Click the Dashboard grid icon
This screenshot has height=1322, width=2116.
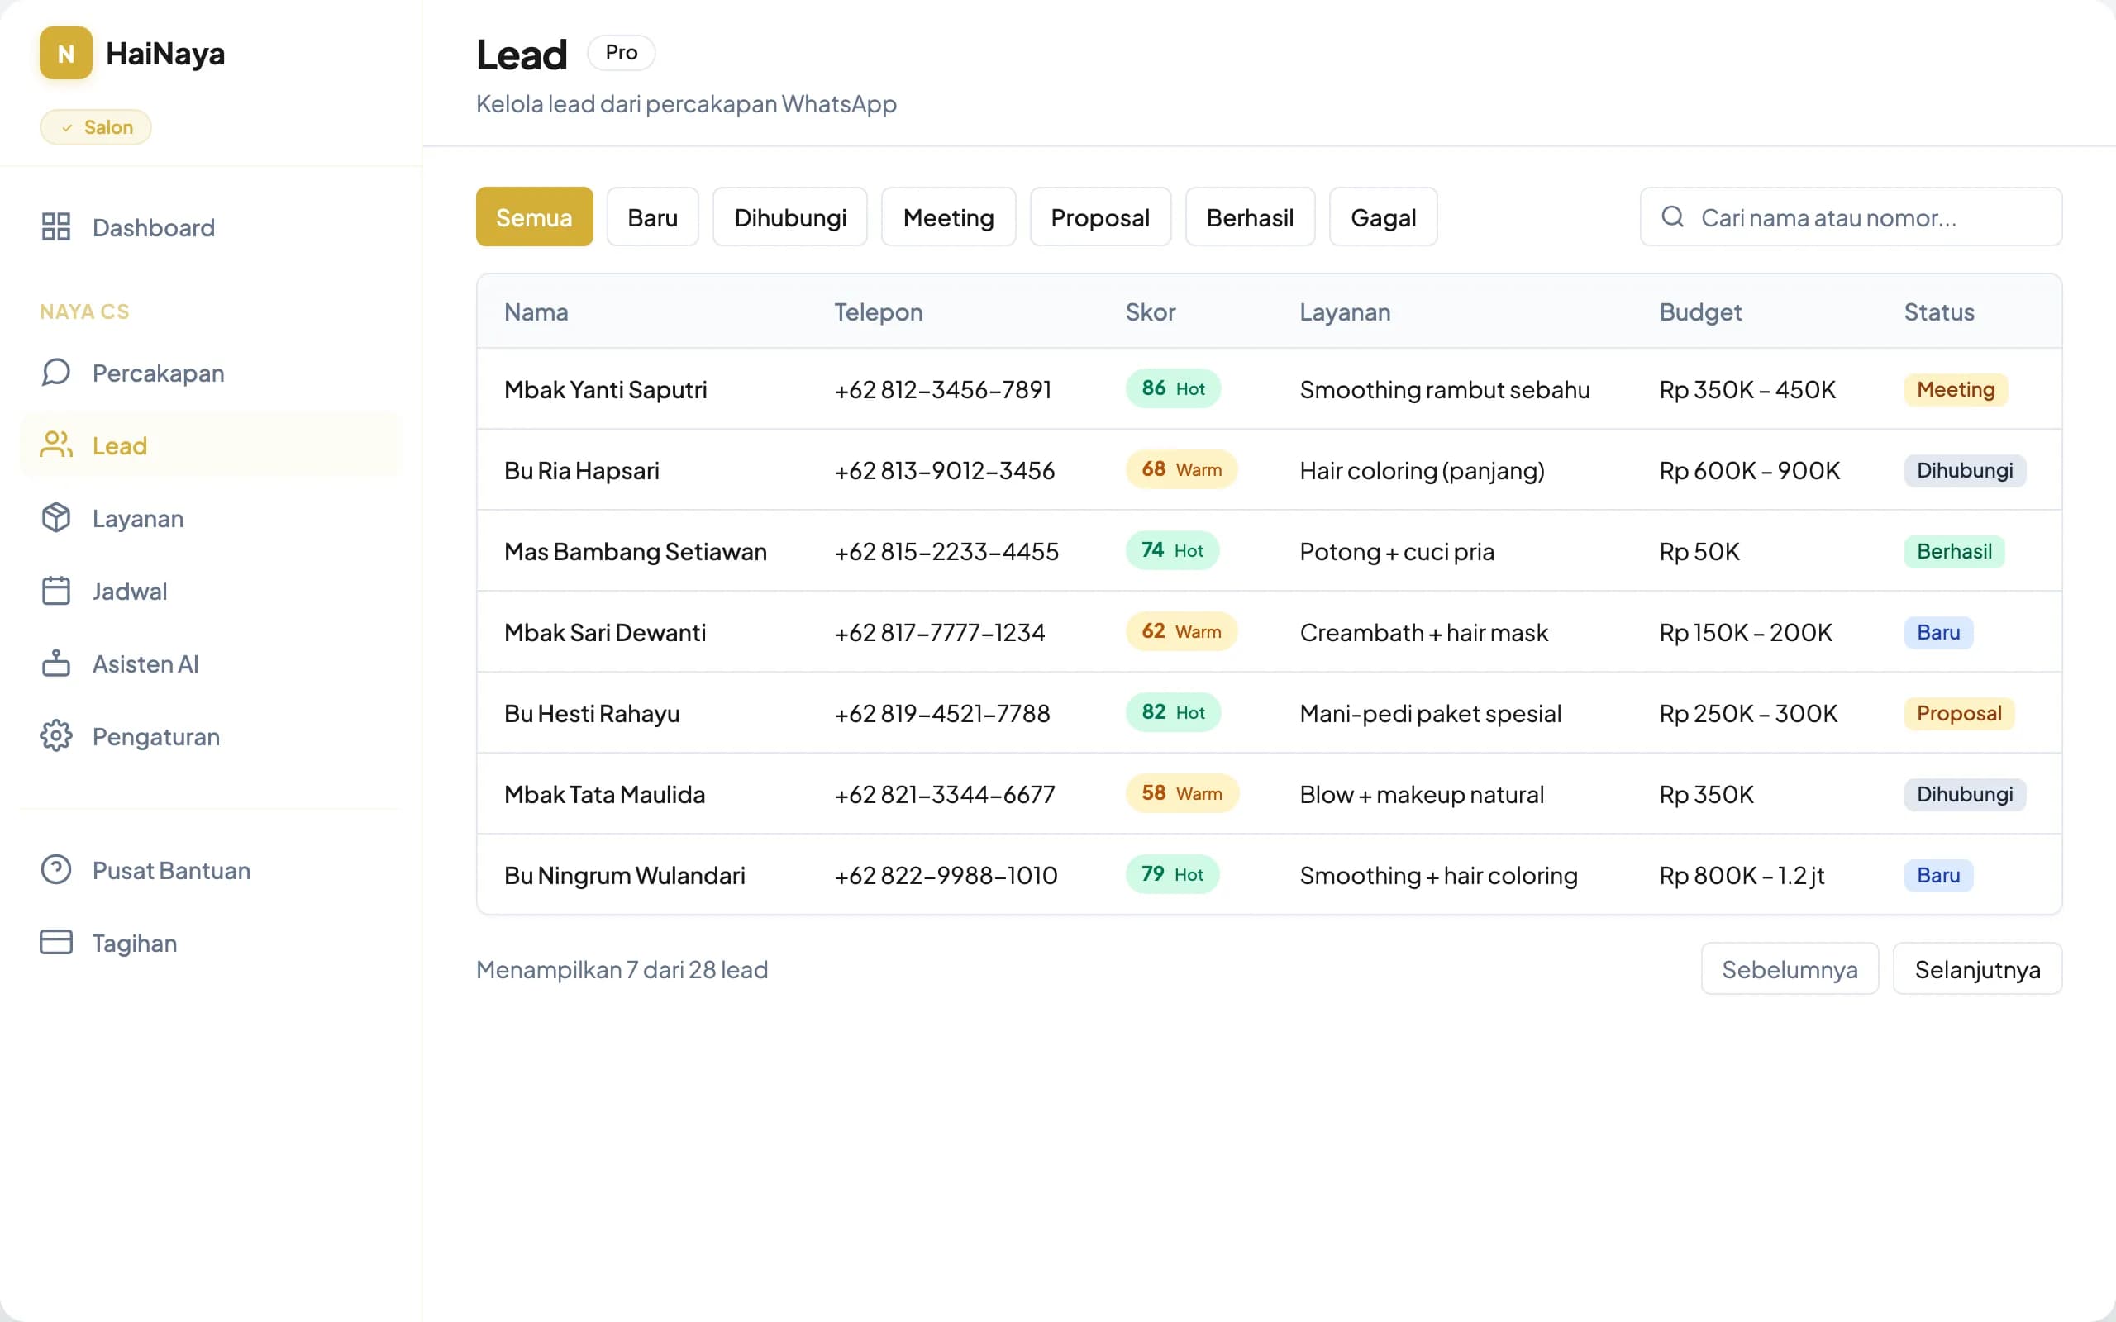[x=56, y=226]
